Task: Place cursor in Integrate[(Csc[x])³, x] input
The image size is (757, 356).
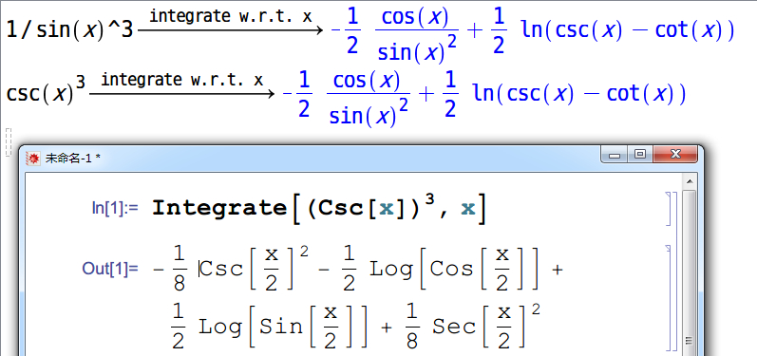Action: 318,208
